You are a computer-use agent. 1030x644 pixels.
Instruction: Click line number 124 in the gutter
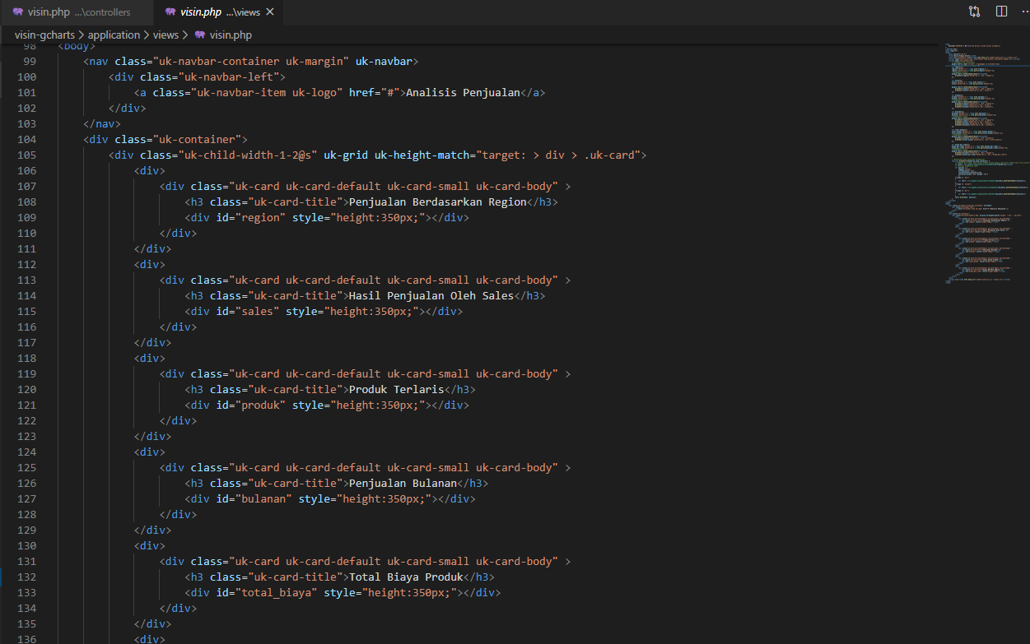26,452
